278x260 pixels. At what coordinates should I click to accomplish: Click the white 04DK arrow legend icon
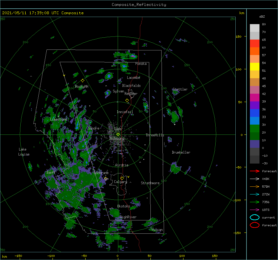(255, 179)
